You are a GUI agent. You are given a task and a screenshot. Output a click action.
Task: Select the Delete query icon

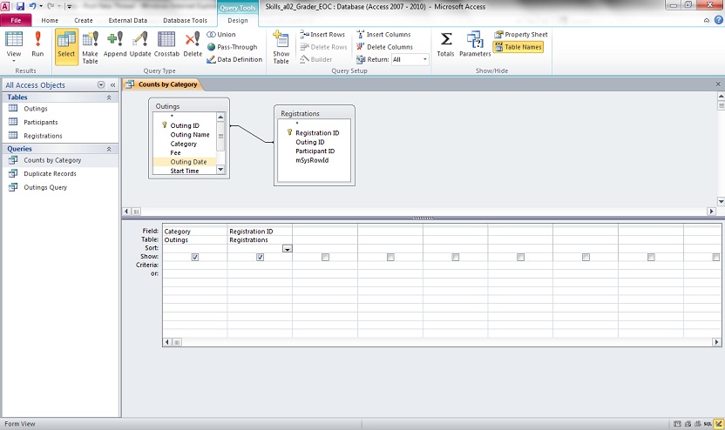tap(193, 44)
